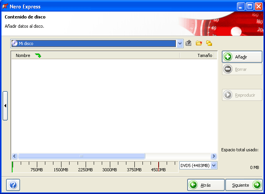
Task: Open help with the question mark button
Action: point(13,185)
